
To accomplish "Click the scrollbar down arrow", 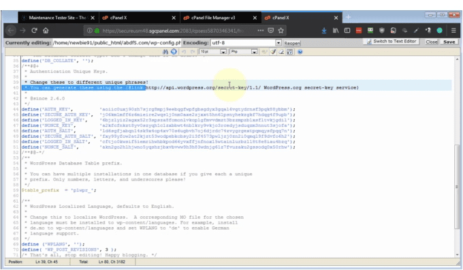I will (x=457, y=254).
